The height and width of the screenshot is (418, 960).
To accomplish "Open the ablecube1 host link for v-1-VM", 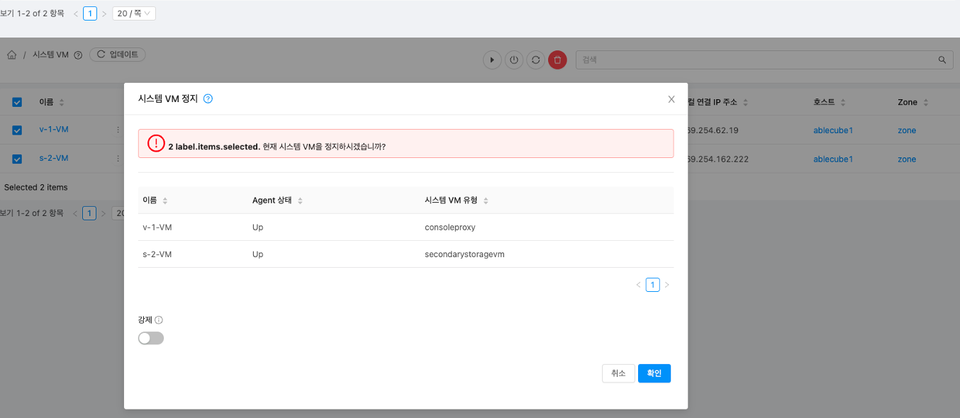I will point(832,130).
